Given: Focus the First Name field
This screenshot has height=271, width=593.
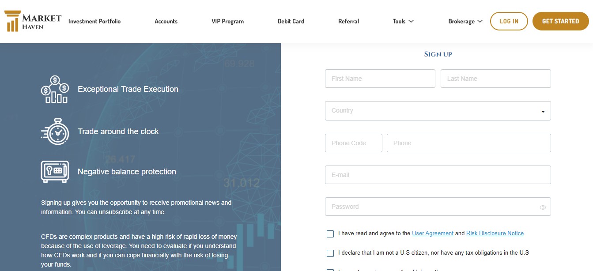Looking at the screenshot, I should click(x=380, y=79).
